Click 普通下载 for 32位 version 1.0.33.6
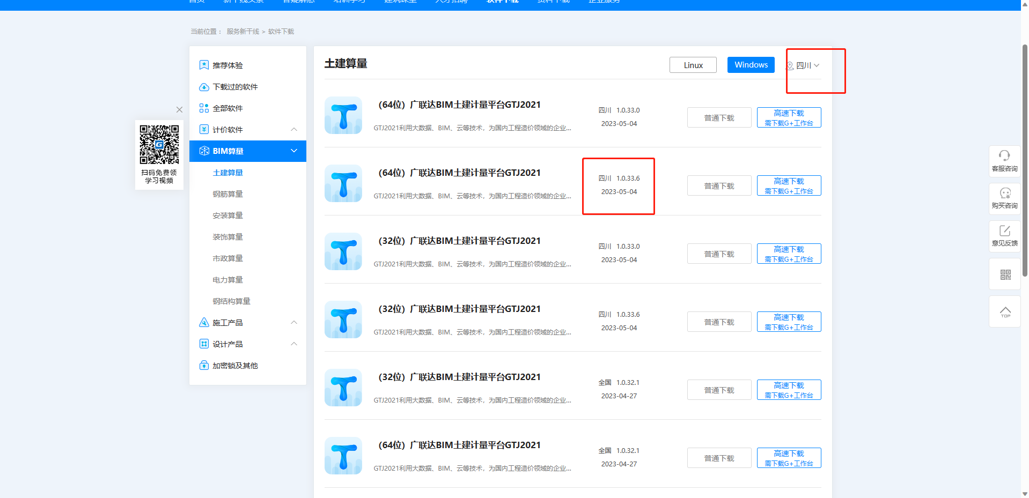Screen dimensions: 1029x498 tap(719, 322)
